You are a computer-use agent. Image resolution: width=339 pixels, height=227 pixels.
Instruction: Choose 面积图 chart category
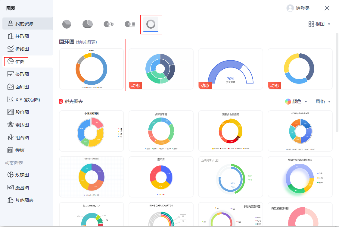click(28, 87)
